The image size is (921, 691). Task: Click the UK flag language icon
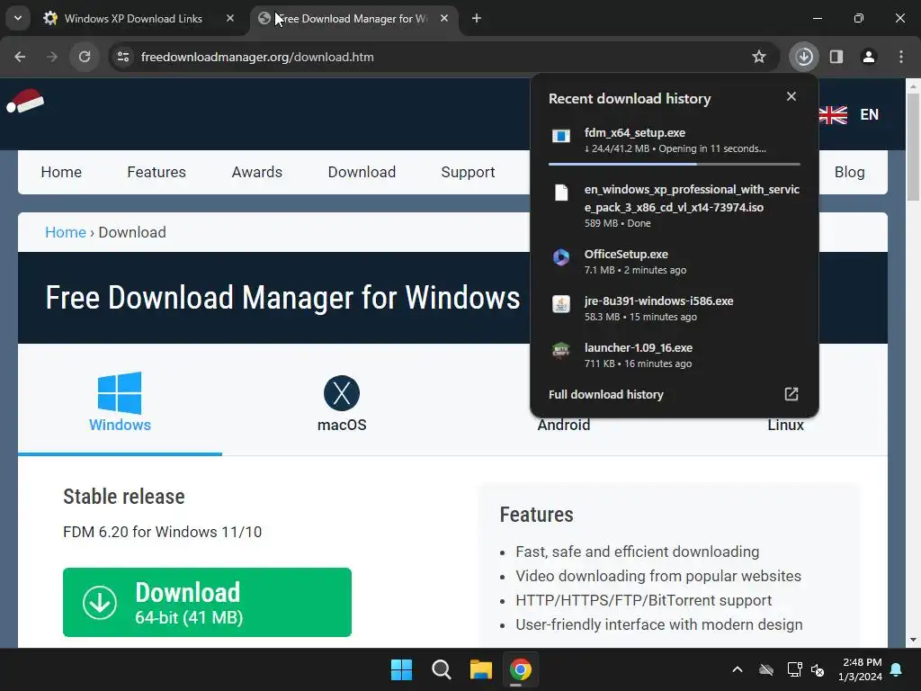(x=833, y=115)
